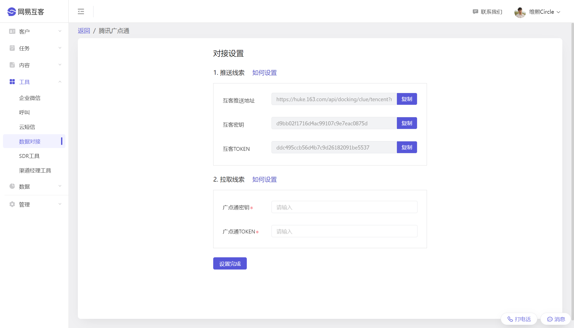Focus the 广点通TOKEN input field
574x328 pixels.
(345, 231)
